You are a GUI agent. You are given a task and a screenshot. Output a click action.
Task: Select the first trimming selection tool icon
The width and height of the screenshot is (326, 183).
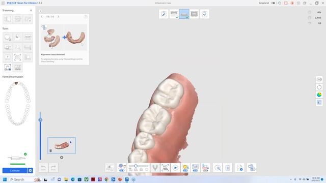(8, 19)
